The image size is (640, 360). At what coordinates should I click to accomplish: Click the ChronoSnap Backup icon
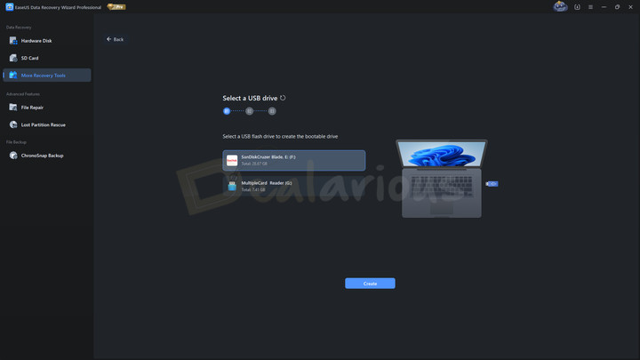13,156
